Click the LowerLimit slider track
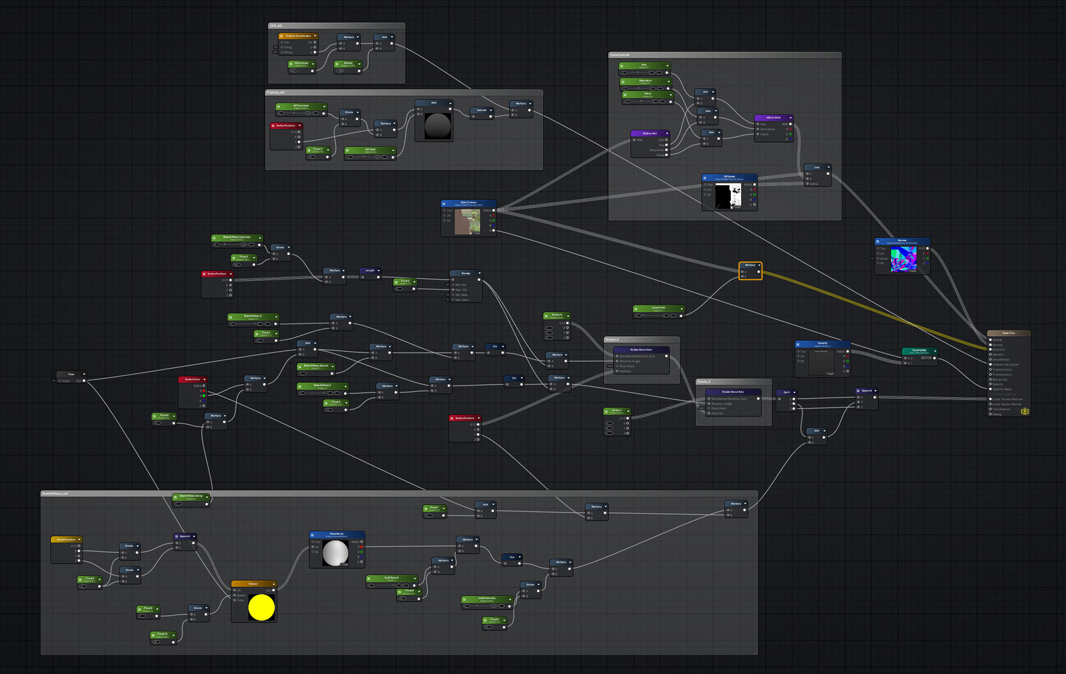Screen dimensions: 1066x674 [652, 316]
